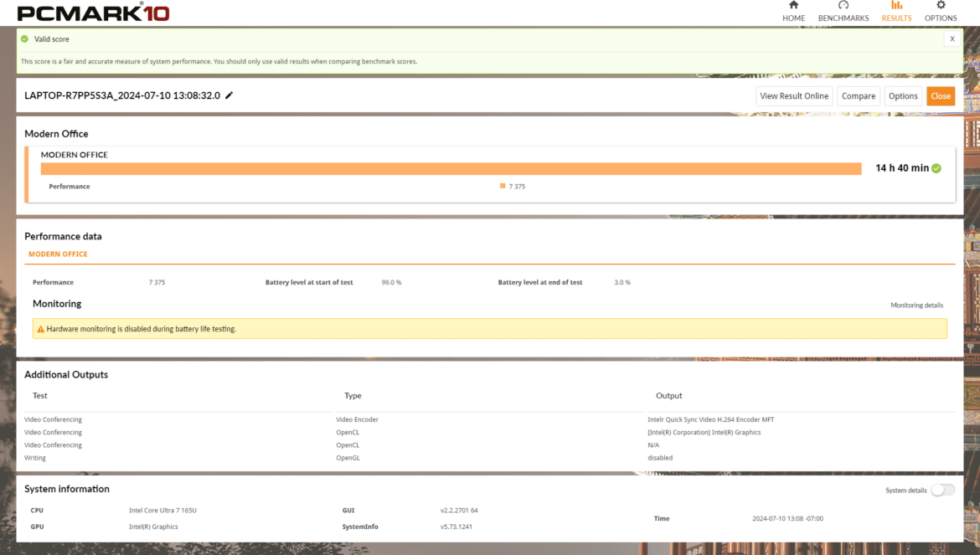Viewport: 980px width, 555px height.
Task: Toggle the System details switch
Action: (942, 490)
